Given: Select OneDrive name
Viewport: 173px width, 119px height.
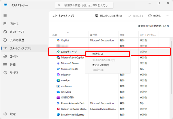Looking at the screenshot, I should click(x=66, y=92).
